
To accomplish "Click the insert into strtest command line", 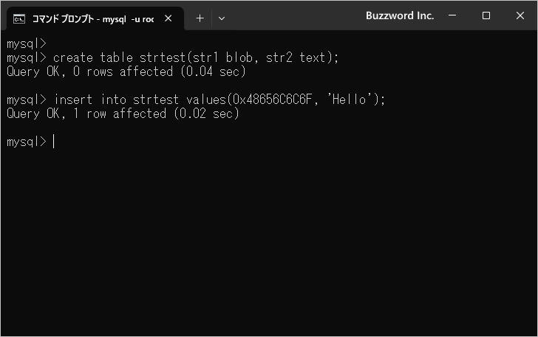I will (219, 100).
